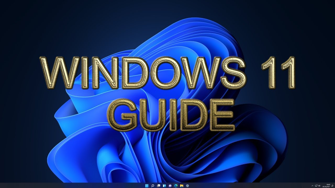
Task: Open taskbar Search magnifier
Action: (153, 186)
